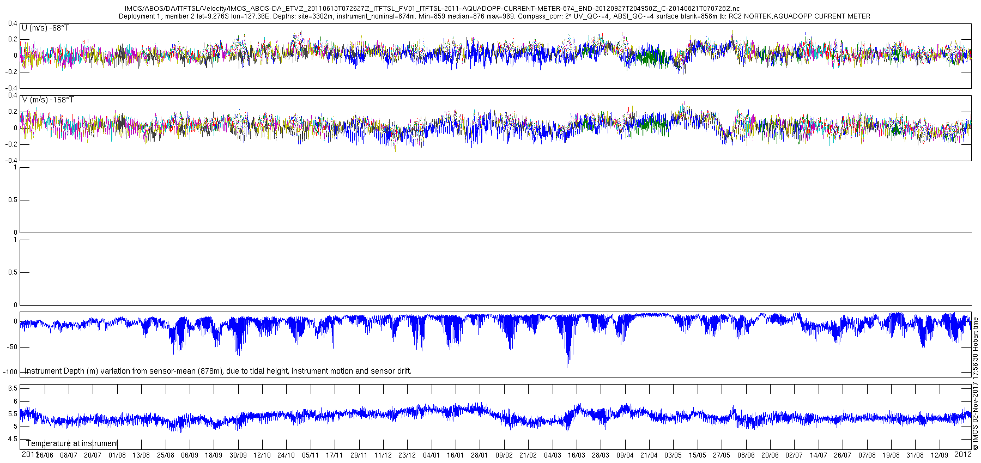Select the '09/02' date tick label
This screenshot has height=463, width=981.
coord(504,455)
